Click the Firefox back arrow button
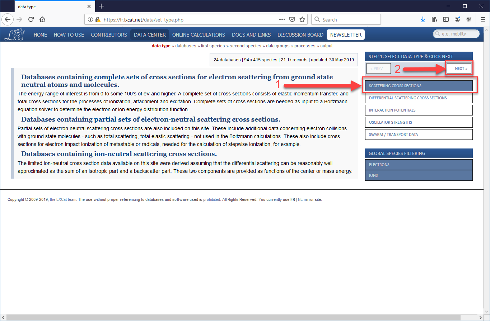The width and height of the screenshot is (490, 321). 8,19
